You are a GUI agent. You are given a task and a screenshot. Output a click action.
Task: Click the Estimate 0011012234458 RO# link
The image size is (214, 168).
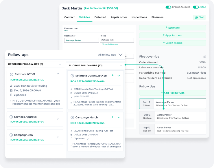88,81
